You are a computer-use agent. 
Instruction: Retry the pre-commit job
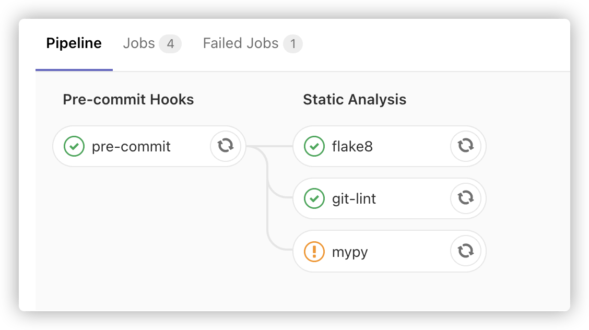pyautogui.click(x=226, y=146)
